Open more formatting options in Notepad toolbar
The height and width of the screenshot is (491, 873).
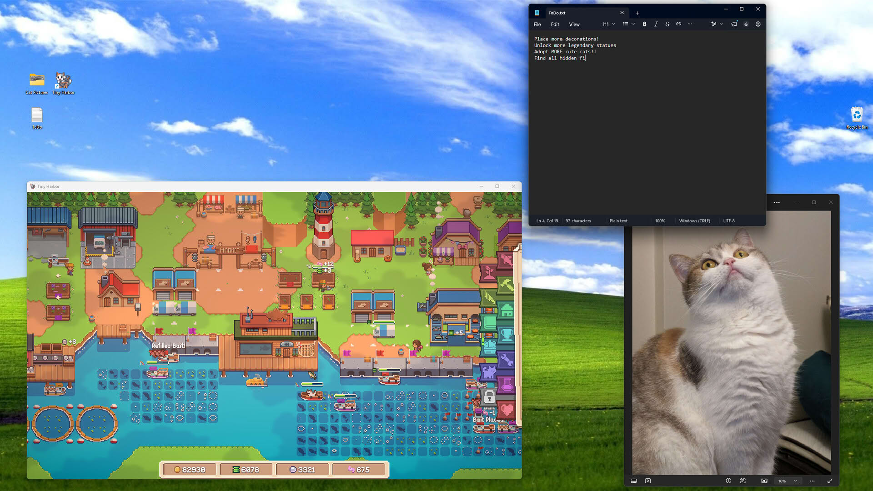[690, 24]
